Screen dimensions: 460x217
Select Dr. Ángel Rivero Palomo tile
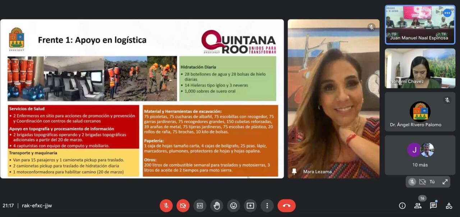click(420, 111)
